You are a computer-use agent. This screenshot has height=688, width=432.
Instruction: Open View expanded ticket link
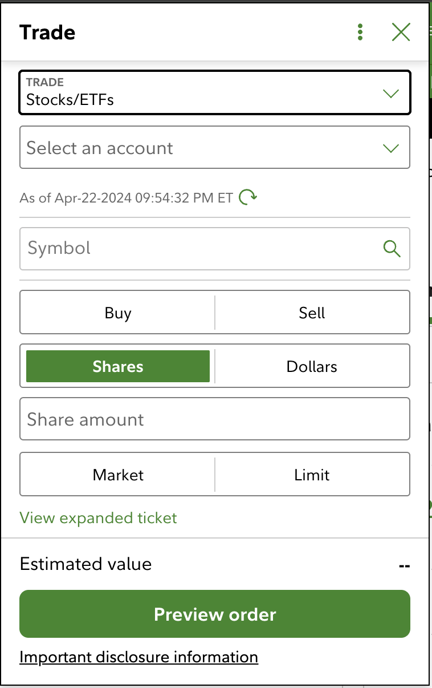point(99,518)
